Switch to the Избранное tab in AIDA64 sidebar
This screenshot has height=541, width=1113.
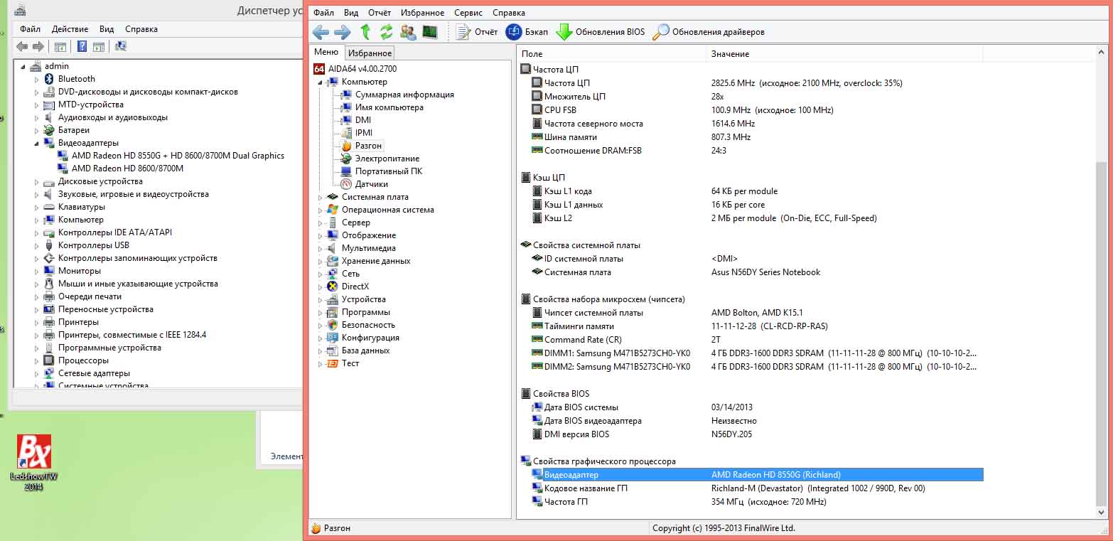coord(370,53)
